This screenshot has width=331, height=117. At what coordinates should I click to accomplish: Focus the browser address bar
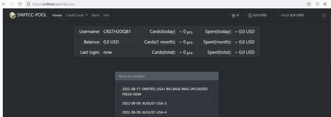coord(165,4)
